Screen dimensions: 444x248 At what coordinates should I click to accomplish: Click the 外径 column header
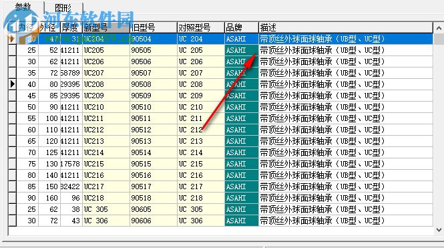click(x=49, y=27)
